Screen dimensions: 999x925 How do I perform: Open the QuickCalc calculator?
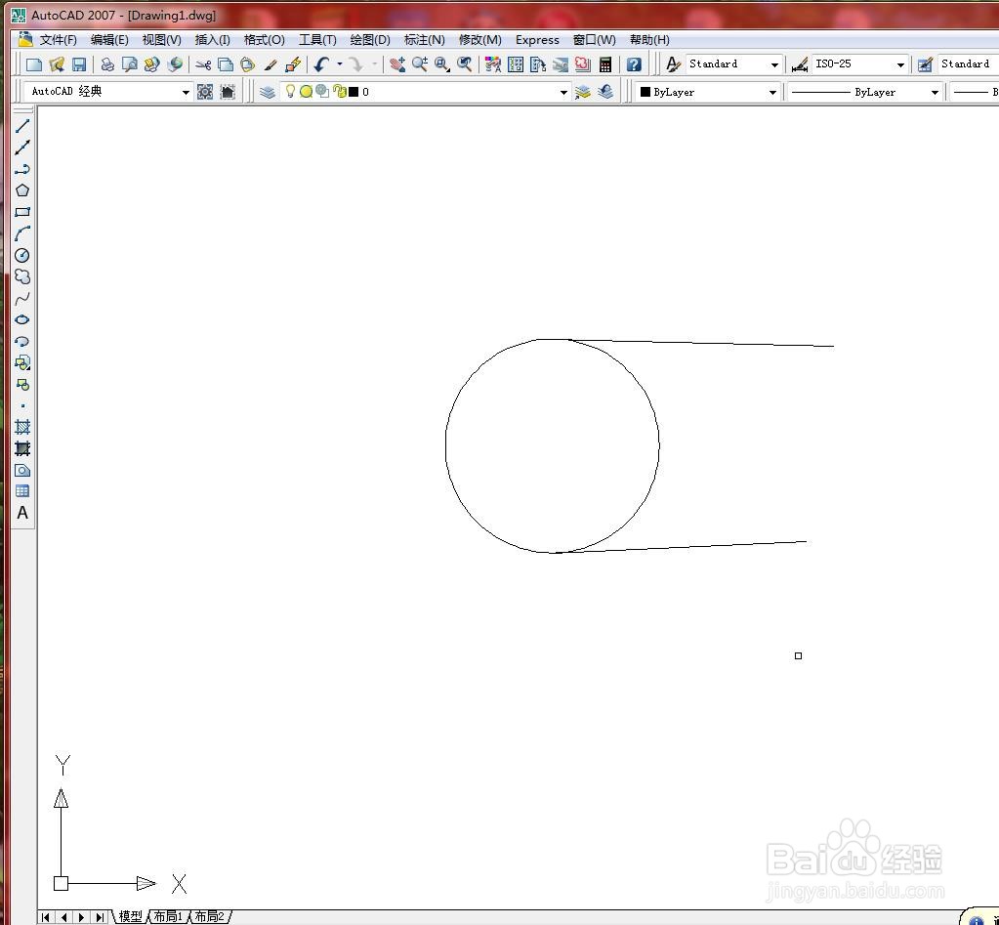point(605,64)
